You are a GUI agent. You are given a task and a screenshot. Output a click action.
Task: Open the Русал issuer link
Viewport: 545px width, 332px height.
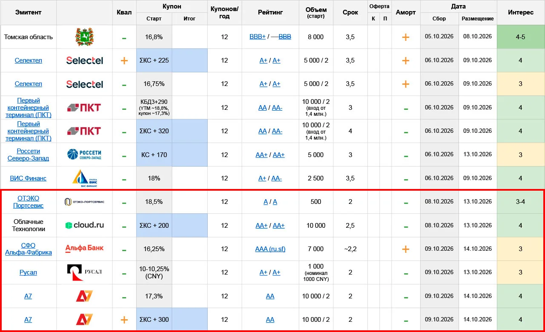click(x=28, y=272)
